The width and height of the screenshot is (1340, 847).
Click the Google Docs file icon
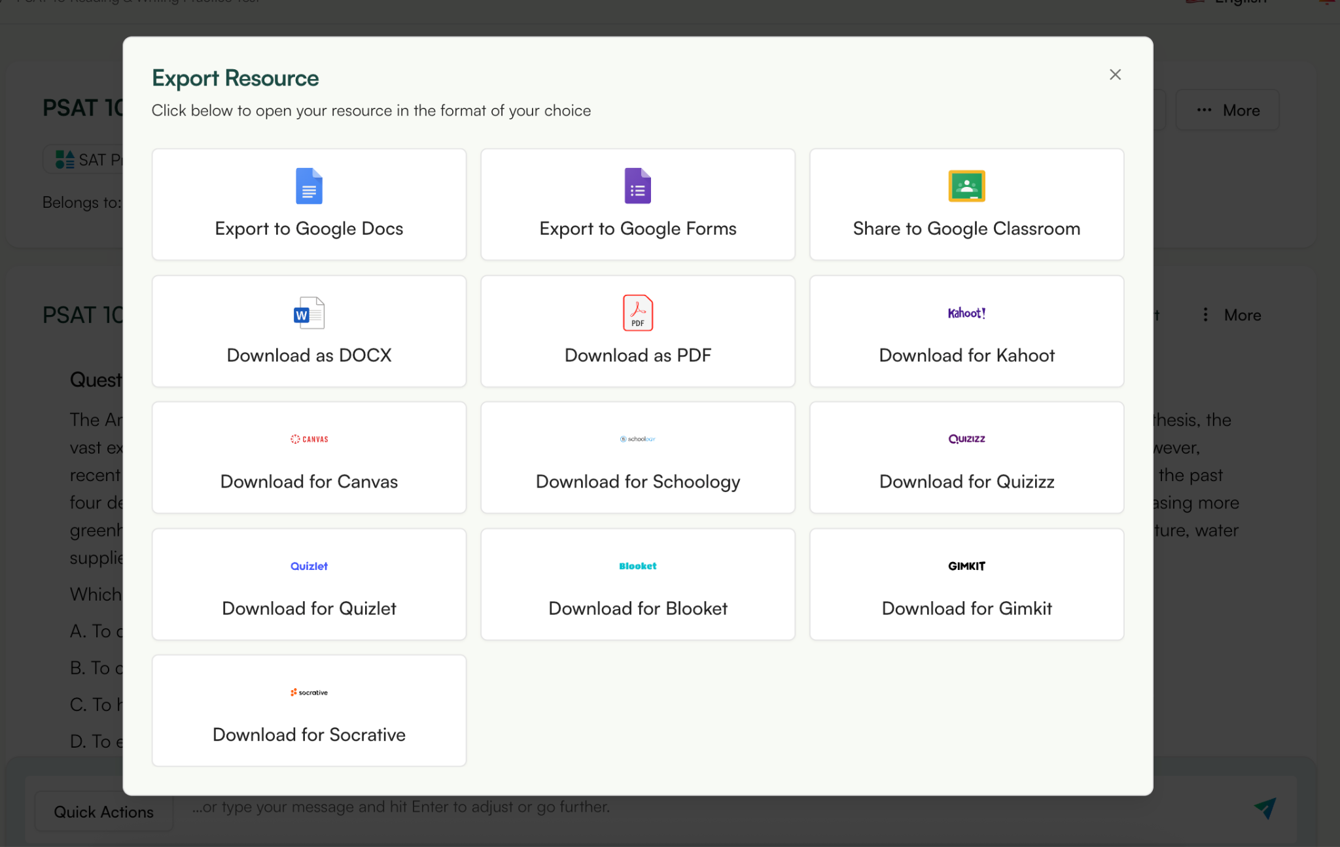[x=309, y=186]
